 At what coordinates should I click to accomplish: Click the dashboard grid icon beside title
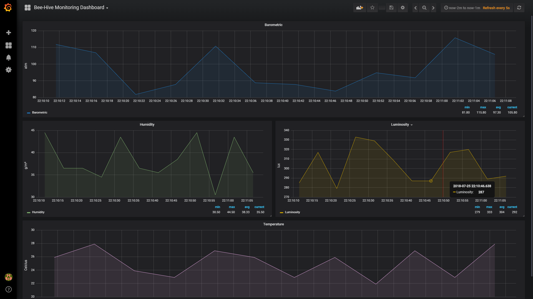(27, 8)
